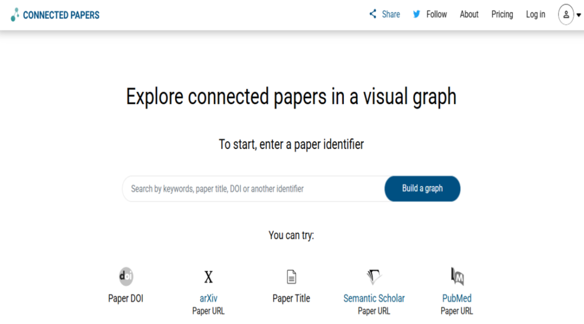Click 'To start, enter a paper identifier' text
584x324 pixels.
291,144
